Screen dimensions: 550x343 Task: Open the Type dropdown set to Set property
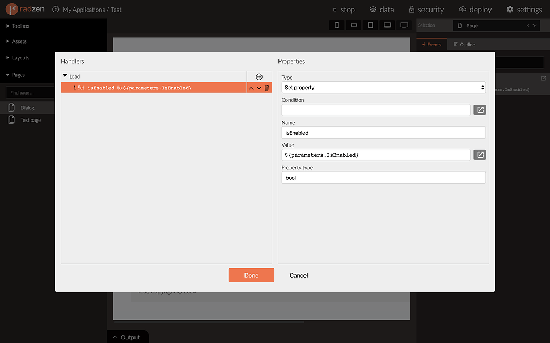tap(383, 88)
